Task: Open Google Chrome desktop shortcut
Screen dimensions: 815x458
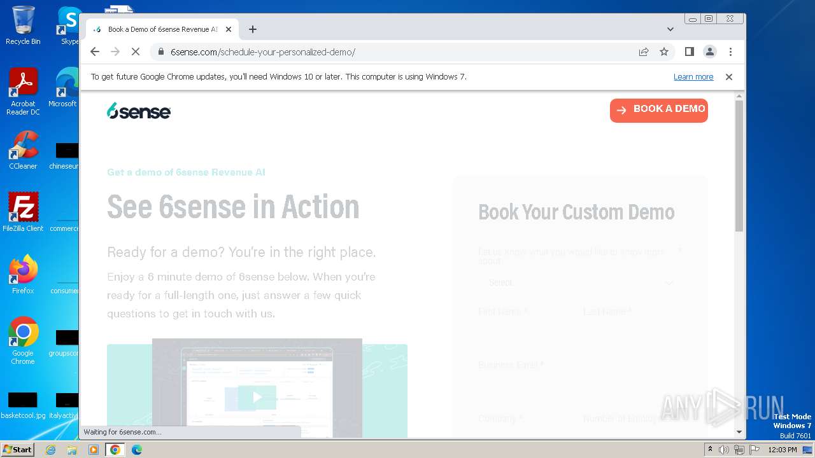Action: pyautogui.click(x=23, y=341)
